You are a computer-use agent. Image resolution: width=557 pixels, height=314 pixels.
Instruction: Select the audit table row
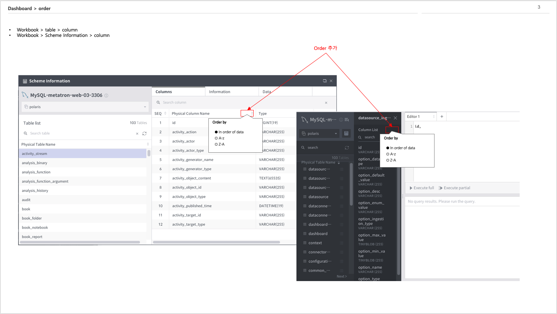point(83,200)
